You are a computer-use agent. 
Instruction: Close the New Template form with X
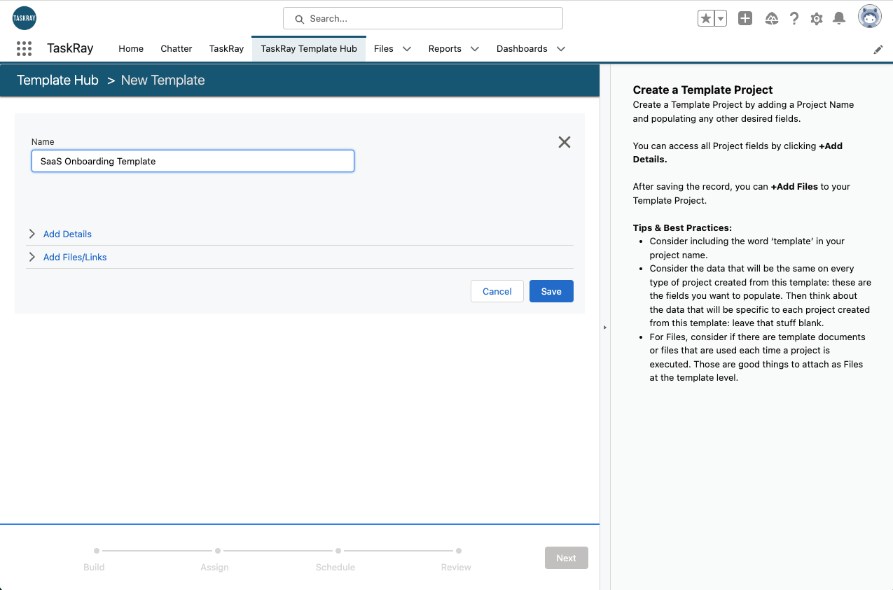coord(565,142)
